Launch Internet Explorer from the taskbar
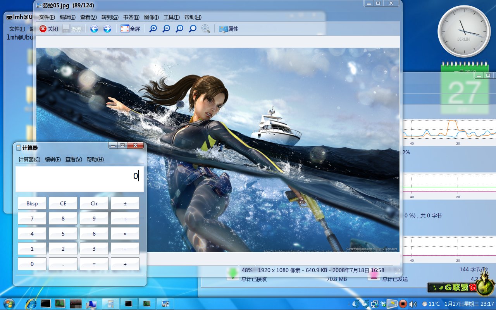This screenshot has width=496, height=310. [x=31, y=303]
